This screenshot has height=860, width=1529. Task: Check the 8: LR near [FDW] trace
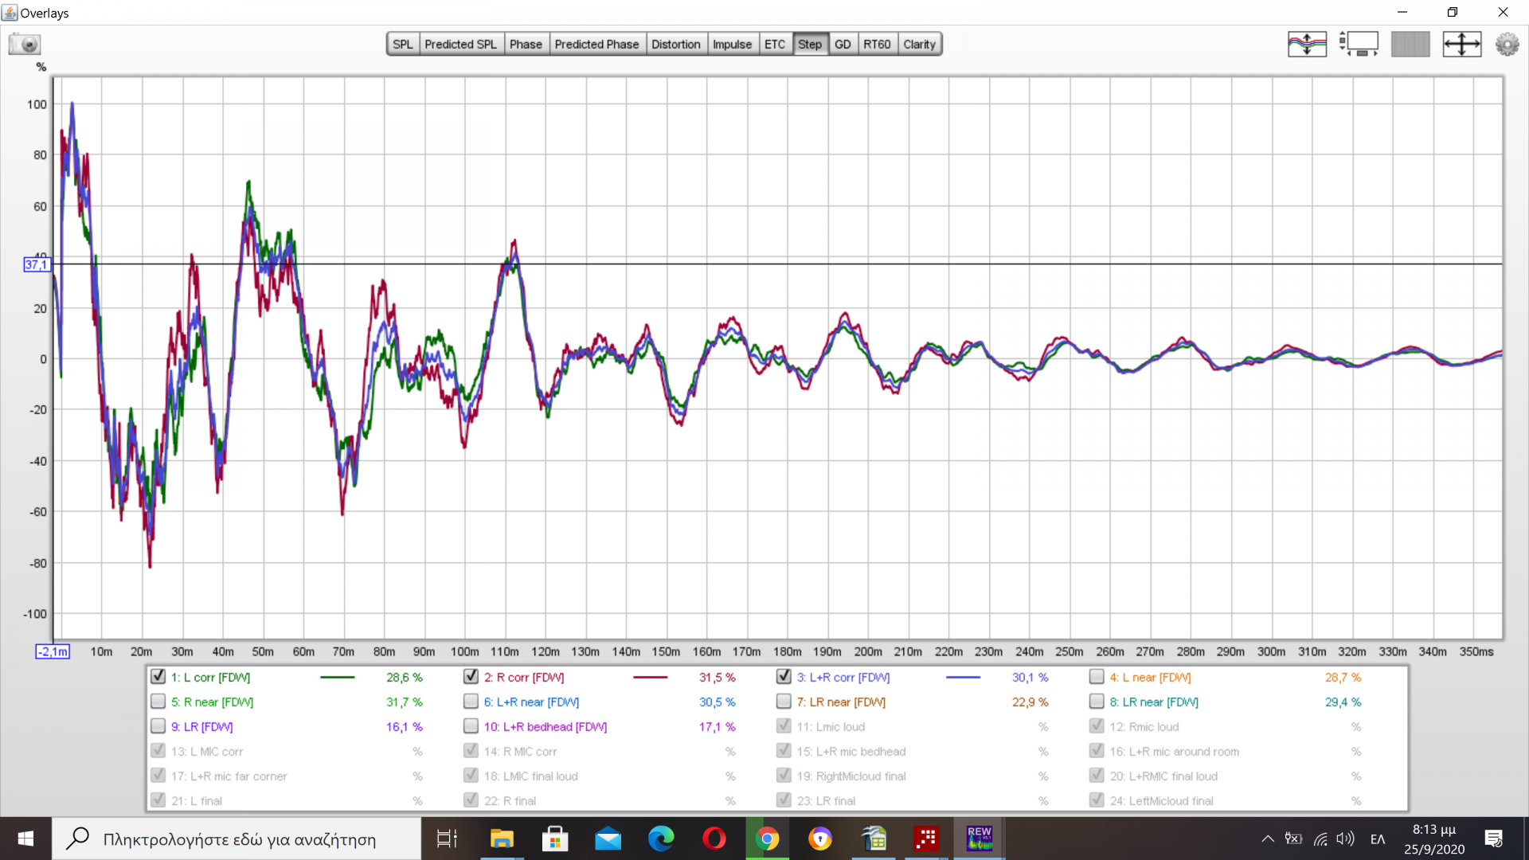(x=1097, y=702)
